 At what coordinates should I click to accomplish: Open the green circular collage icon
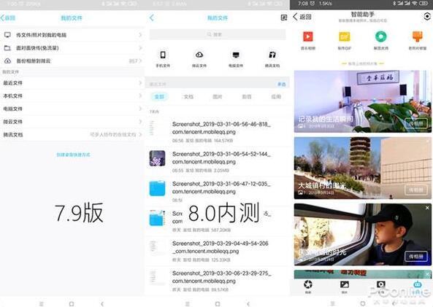(381, 36)
